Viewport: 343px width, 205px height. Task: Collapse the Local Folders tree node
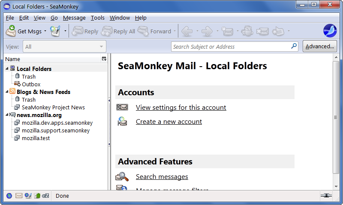[x=7, y=69]
